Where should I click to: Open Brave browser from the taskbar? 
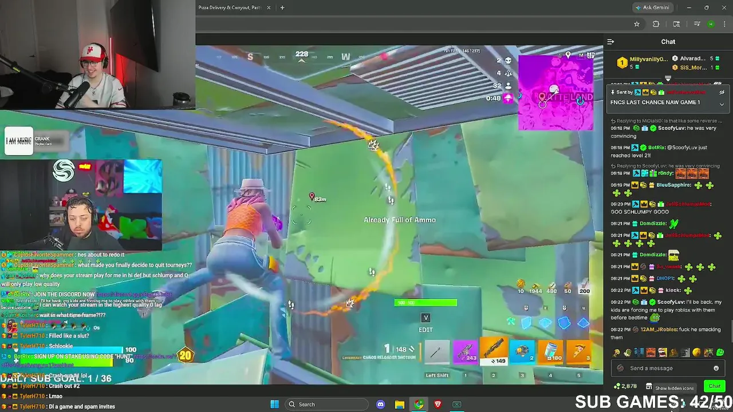point(438,405)
